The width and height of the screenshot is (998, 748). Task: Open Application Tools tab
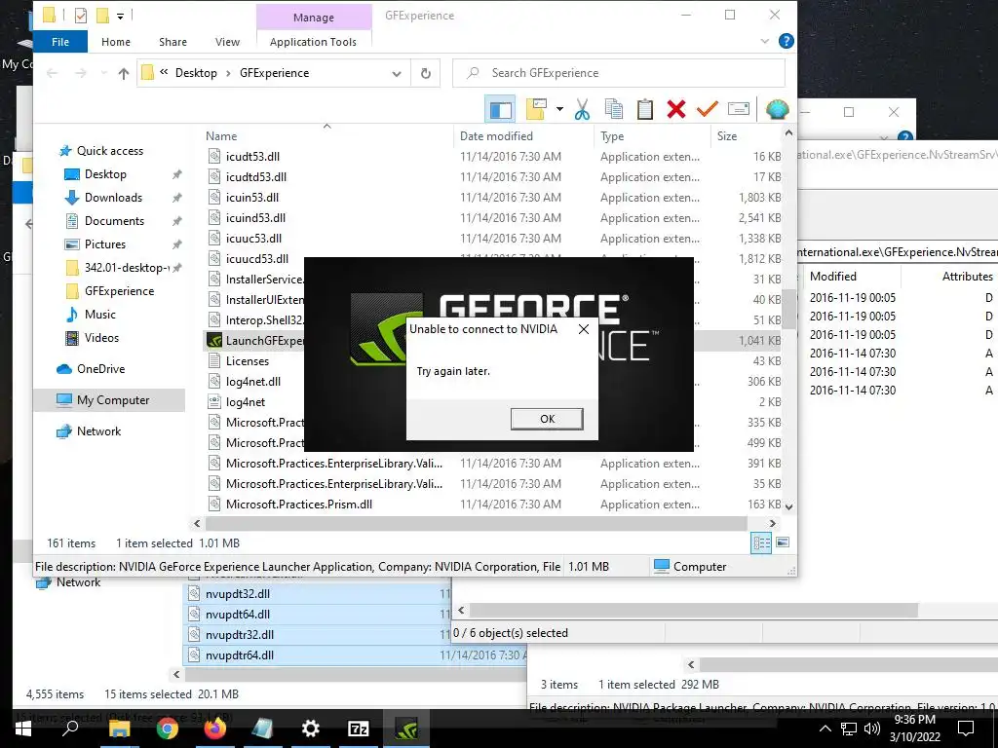313,42
